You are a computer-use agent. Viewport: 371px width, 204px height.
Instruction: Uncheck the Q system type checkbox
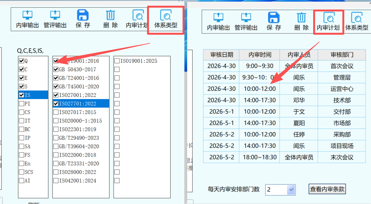pos(21,61)
